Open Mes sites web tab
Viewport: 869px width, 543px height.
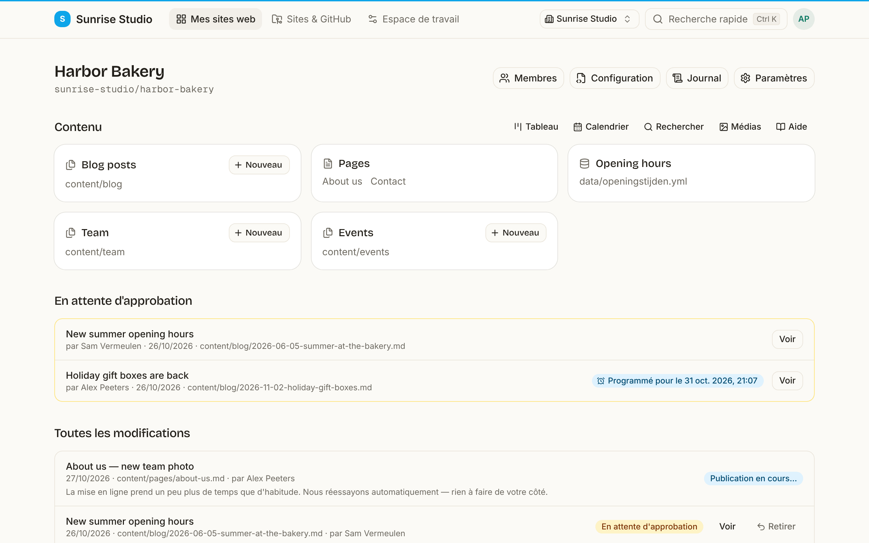[216, 19]
